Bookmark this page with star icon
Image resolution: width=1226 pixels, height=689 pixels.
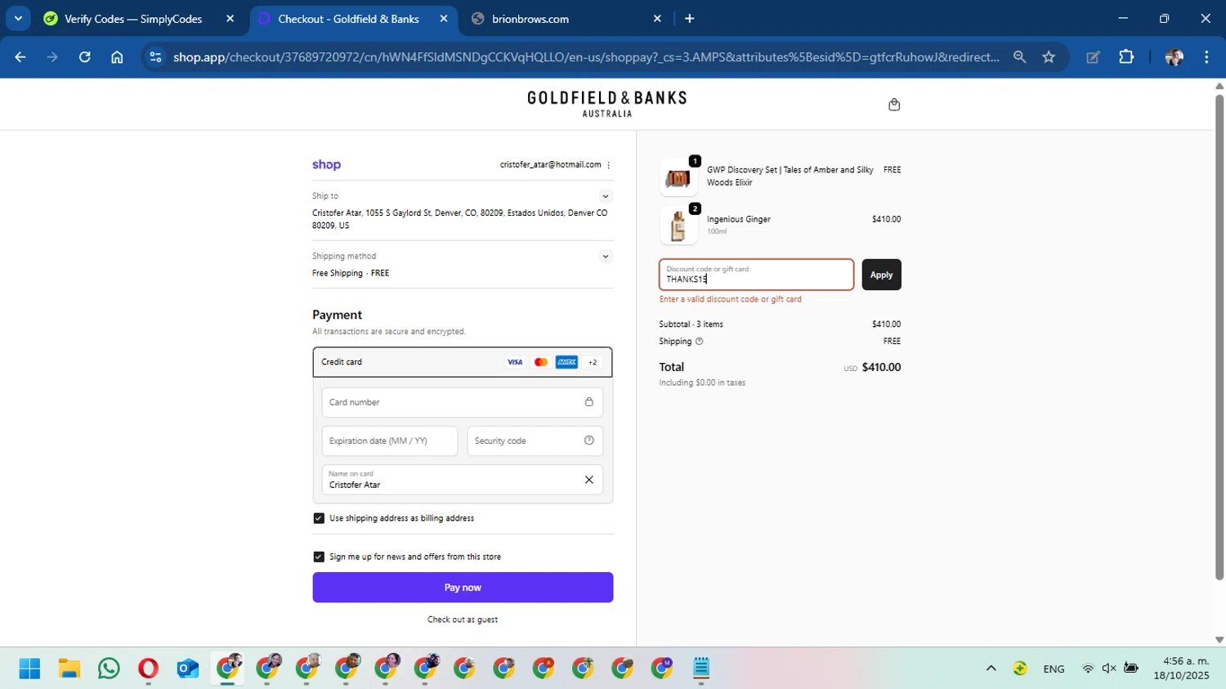pyautogui.click(x=1049, y=57)
